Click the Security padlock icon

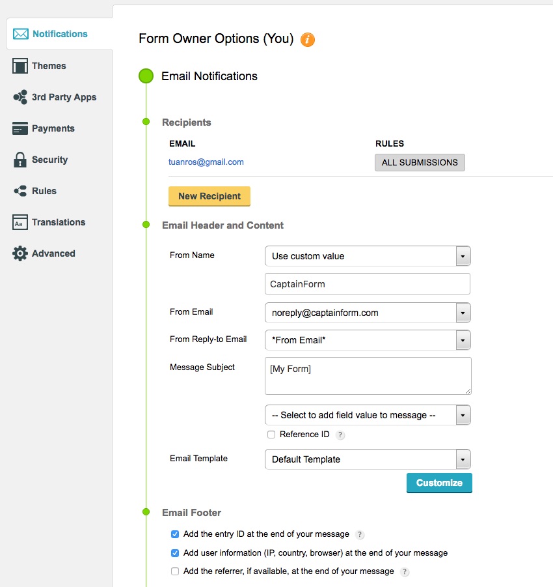click(x=20, y=160)
